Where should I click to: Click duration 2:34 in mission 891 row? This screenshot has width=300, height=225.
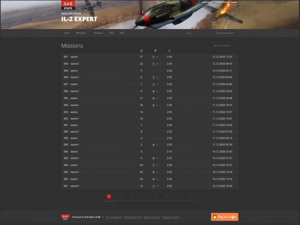pyautogui.click(x=169, y=125)
